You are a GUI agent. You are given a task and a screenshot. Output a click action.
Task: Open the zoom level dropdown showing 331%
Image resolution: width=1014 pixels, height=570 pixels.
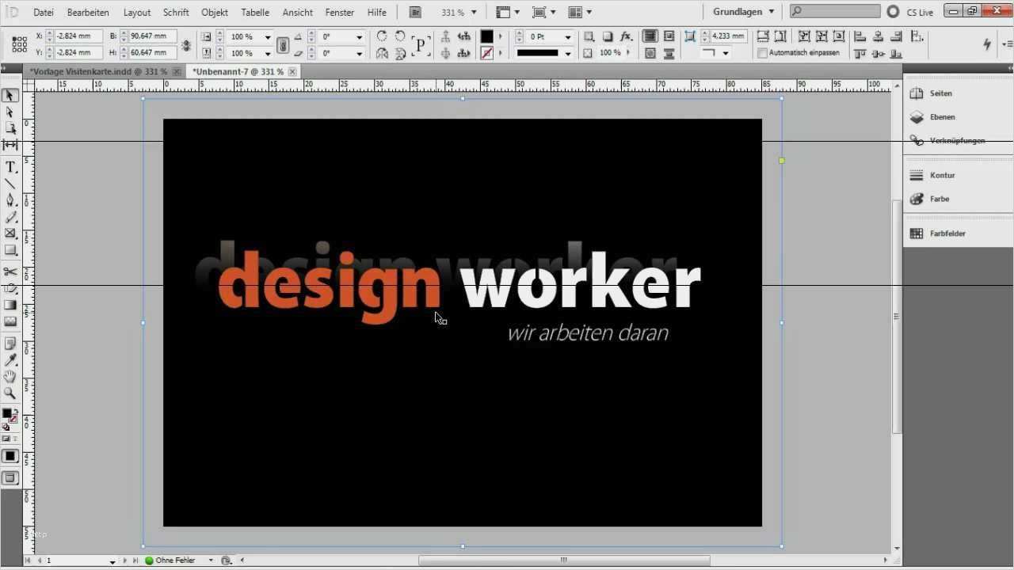click(x=472, y=12)
